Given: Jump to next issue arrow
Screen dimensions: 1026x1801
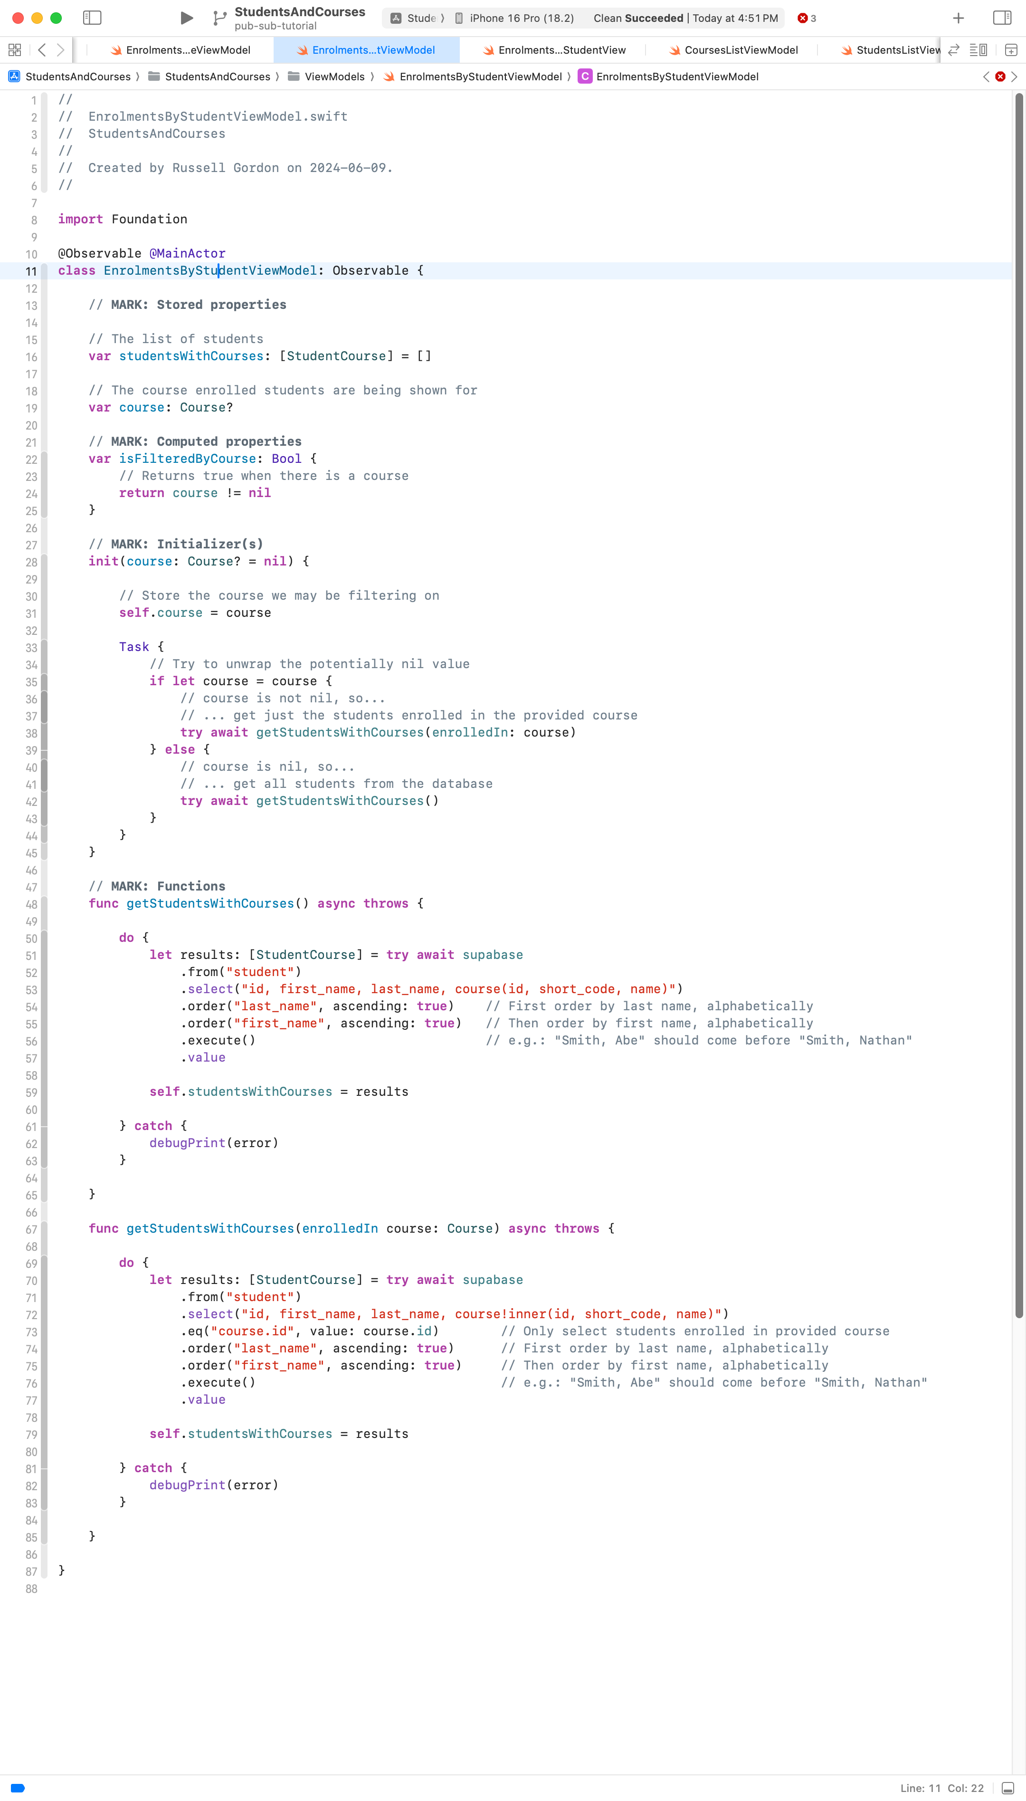Looking at the screenshot, I should point(1014,77).
